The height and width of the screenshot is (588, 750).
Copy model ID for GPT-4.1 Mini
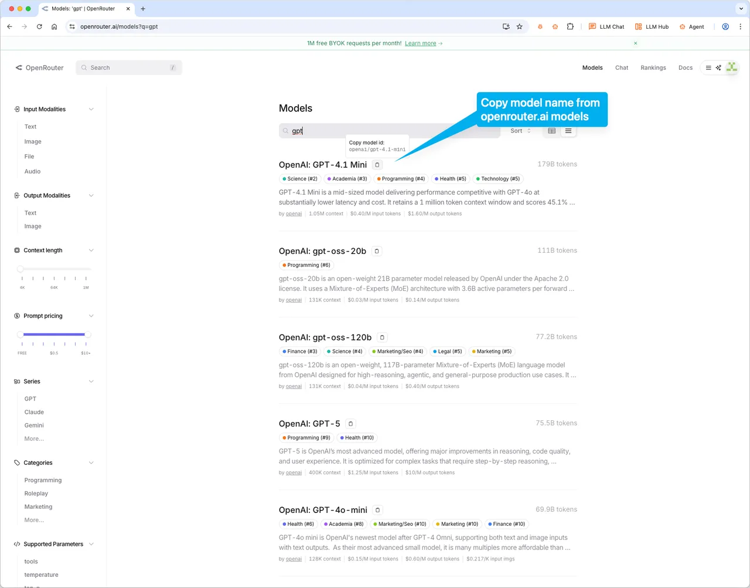coord(377,165)
